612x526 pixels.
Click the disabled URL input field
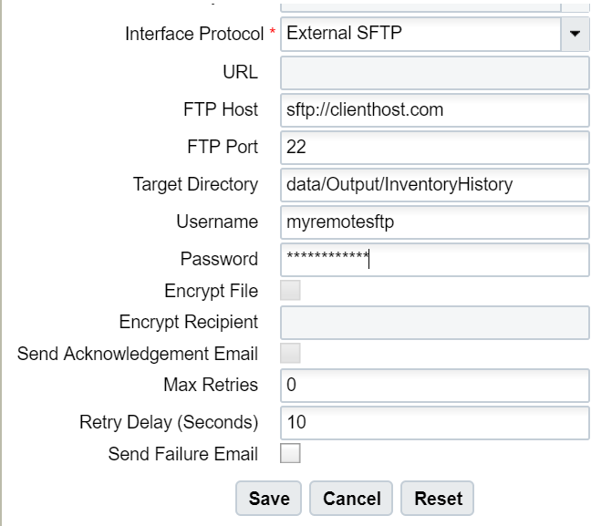click(434, 72)
